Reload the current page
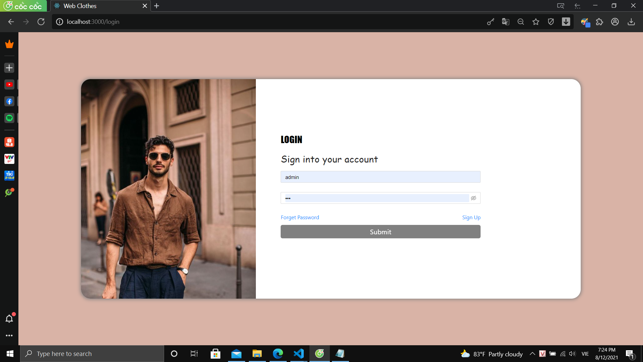The width and height of the screenshot is (643, 362). coord(41,22)
